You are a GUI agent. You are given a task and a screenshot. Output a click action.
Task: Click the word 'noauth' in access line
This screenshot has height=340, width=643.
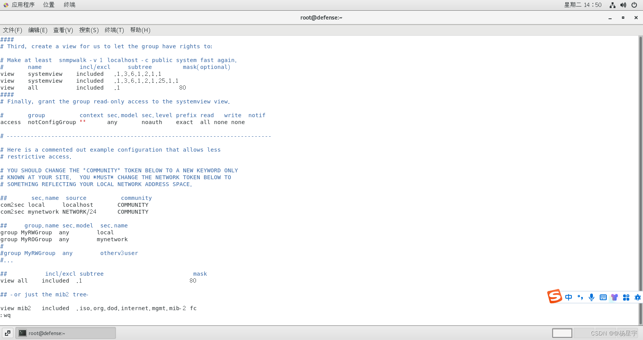tap(152, 122)
